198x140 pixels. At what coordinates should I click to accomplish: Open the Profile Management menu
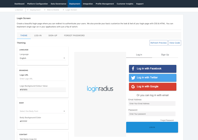pos(105,4)
